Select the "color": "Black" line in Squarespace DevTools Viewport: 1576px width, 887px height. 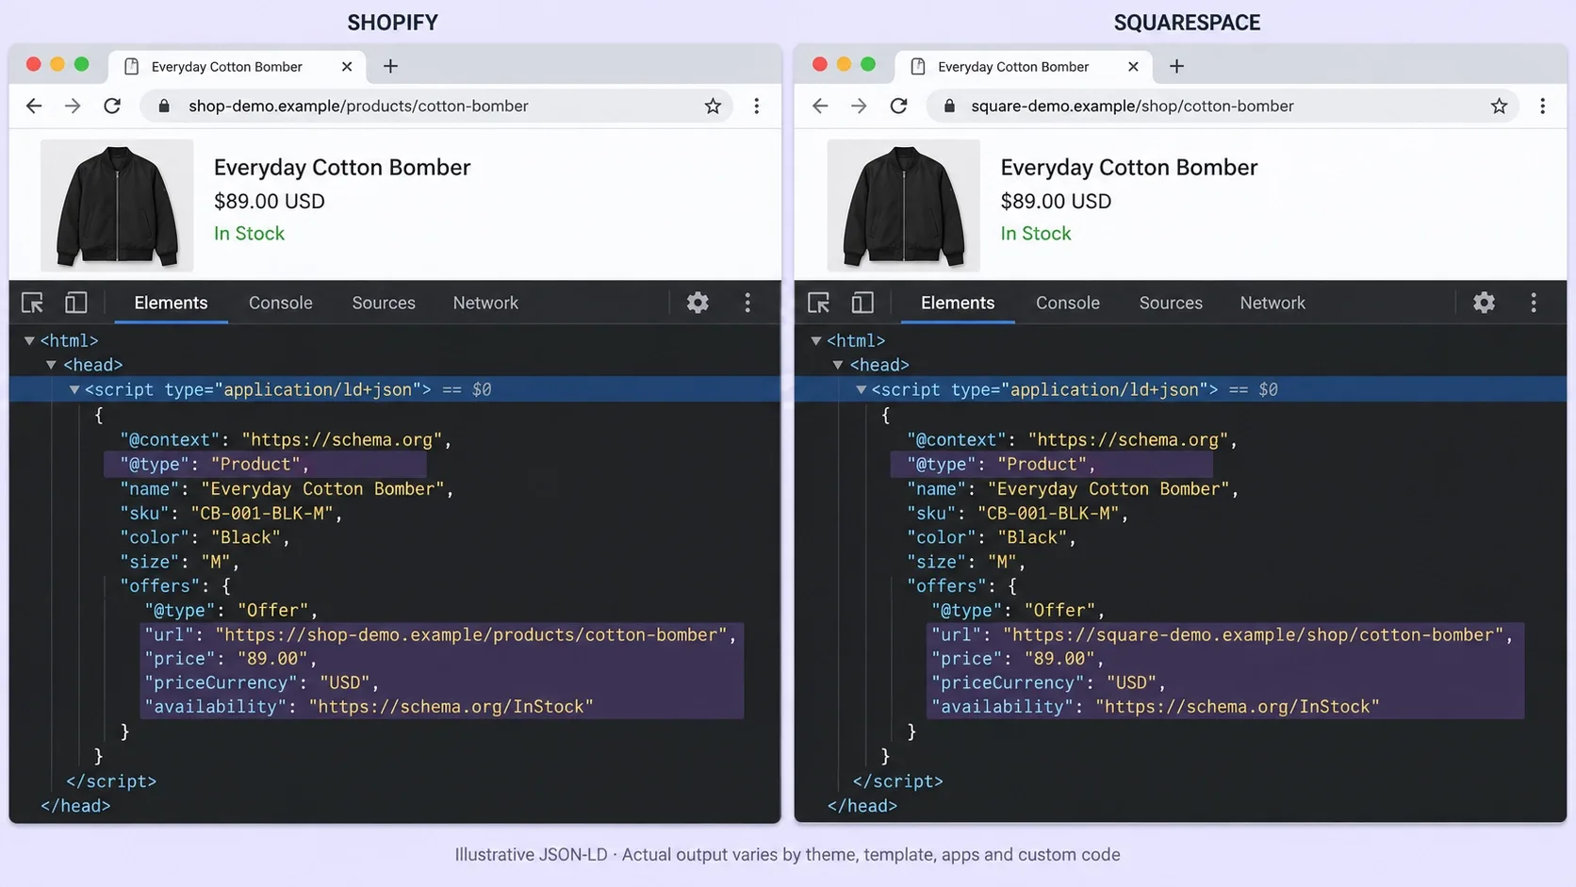tap(991, 537)
